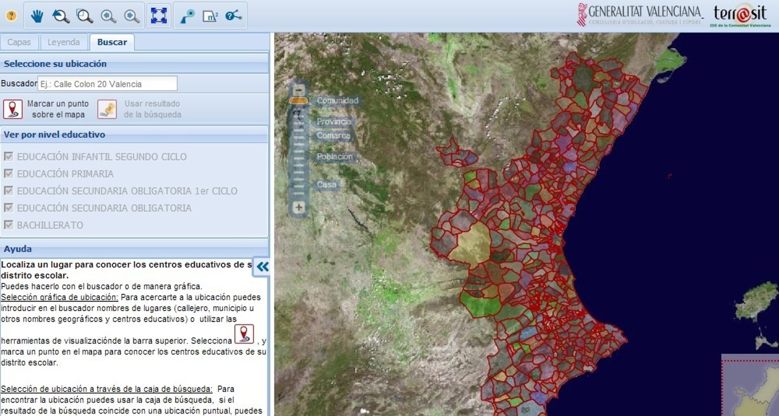
Task: Activate the zoom box magnifier tool
Action: pos(84,16)
